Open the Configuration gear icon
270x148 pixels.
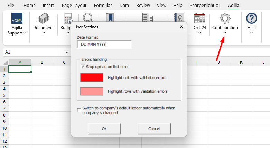pos(225,18)
